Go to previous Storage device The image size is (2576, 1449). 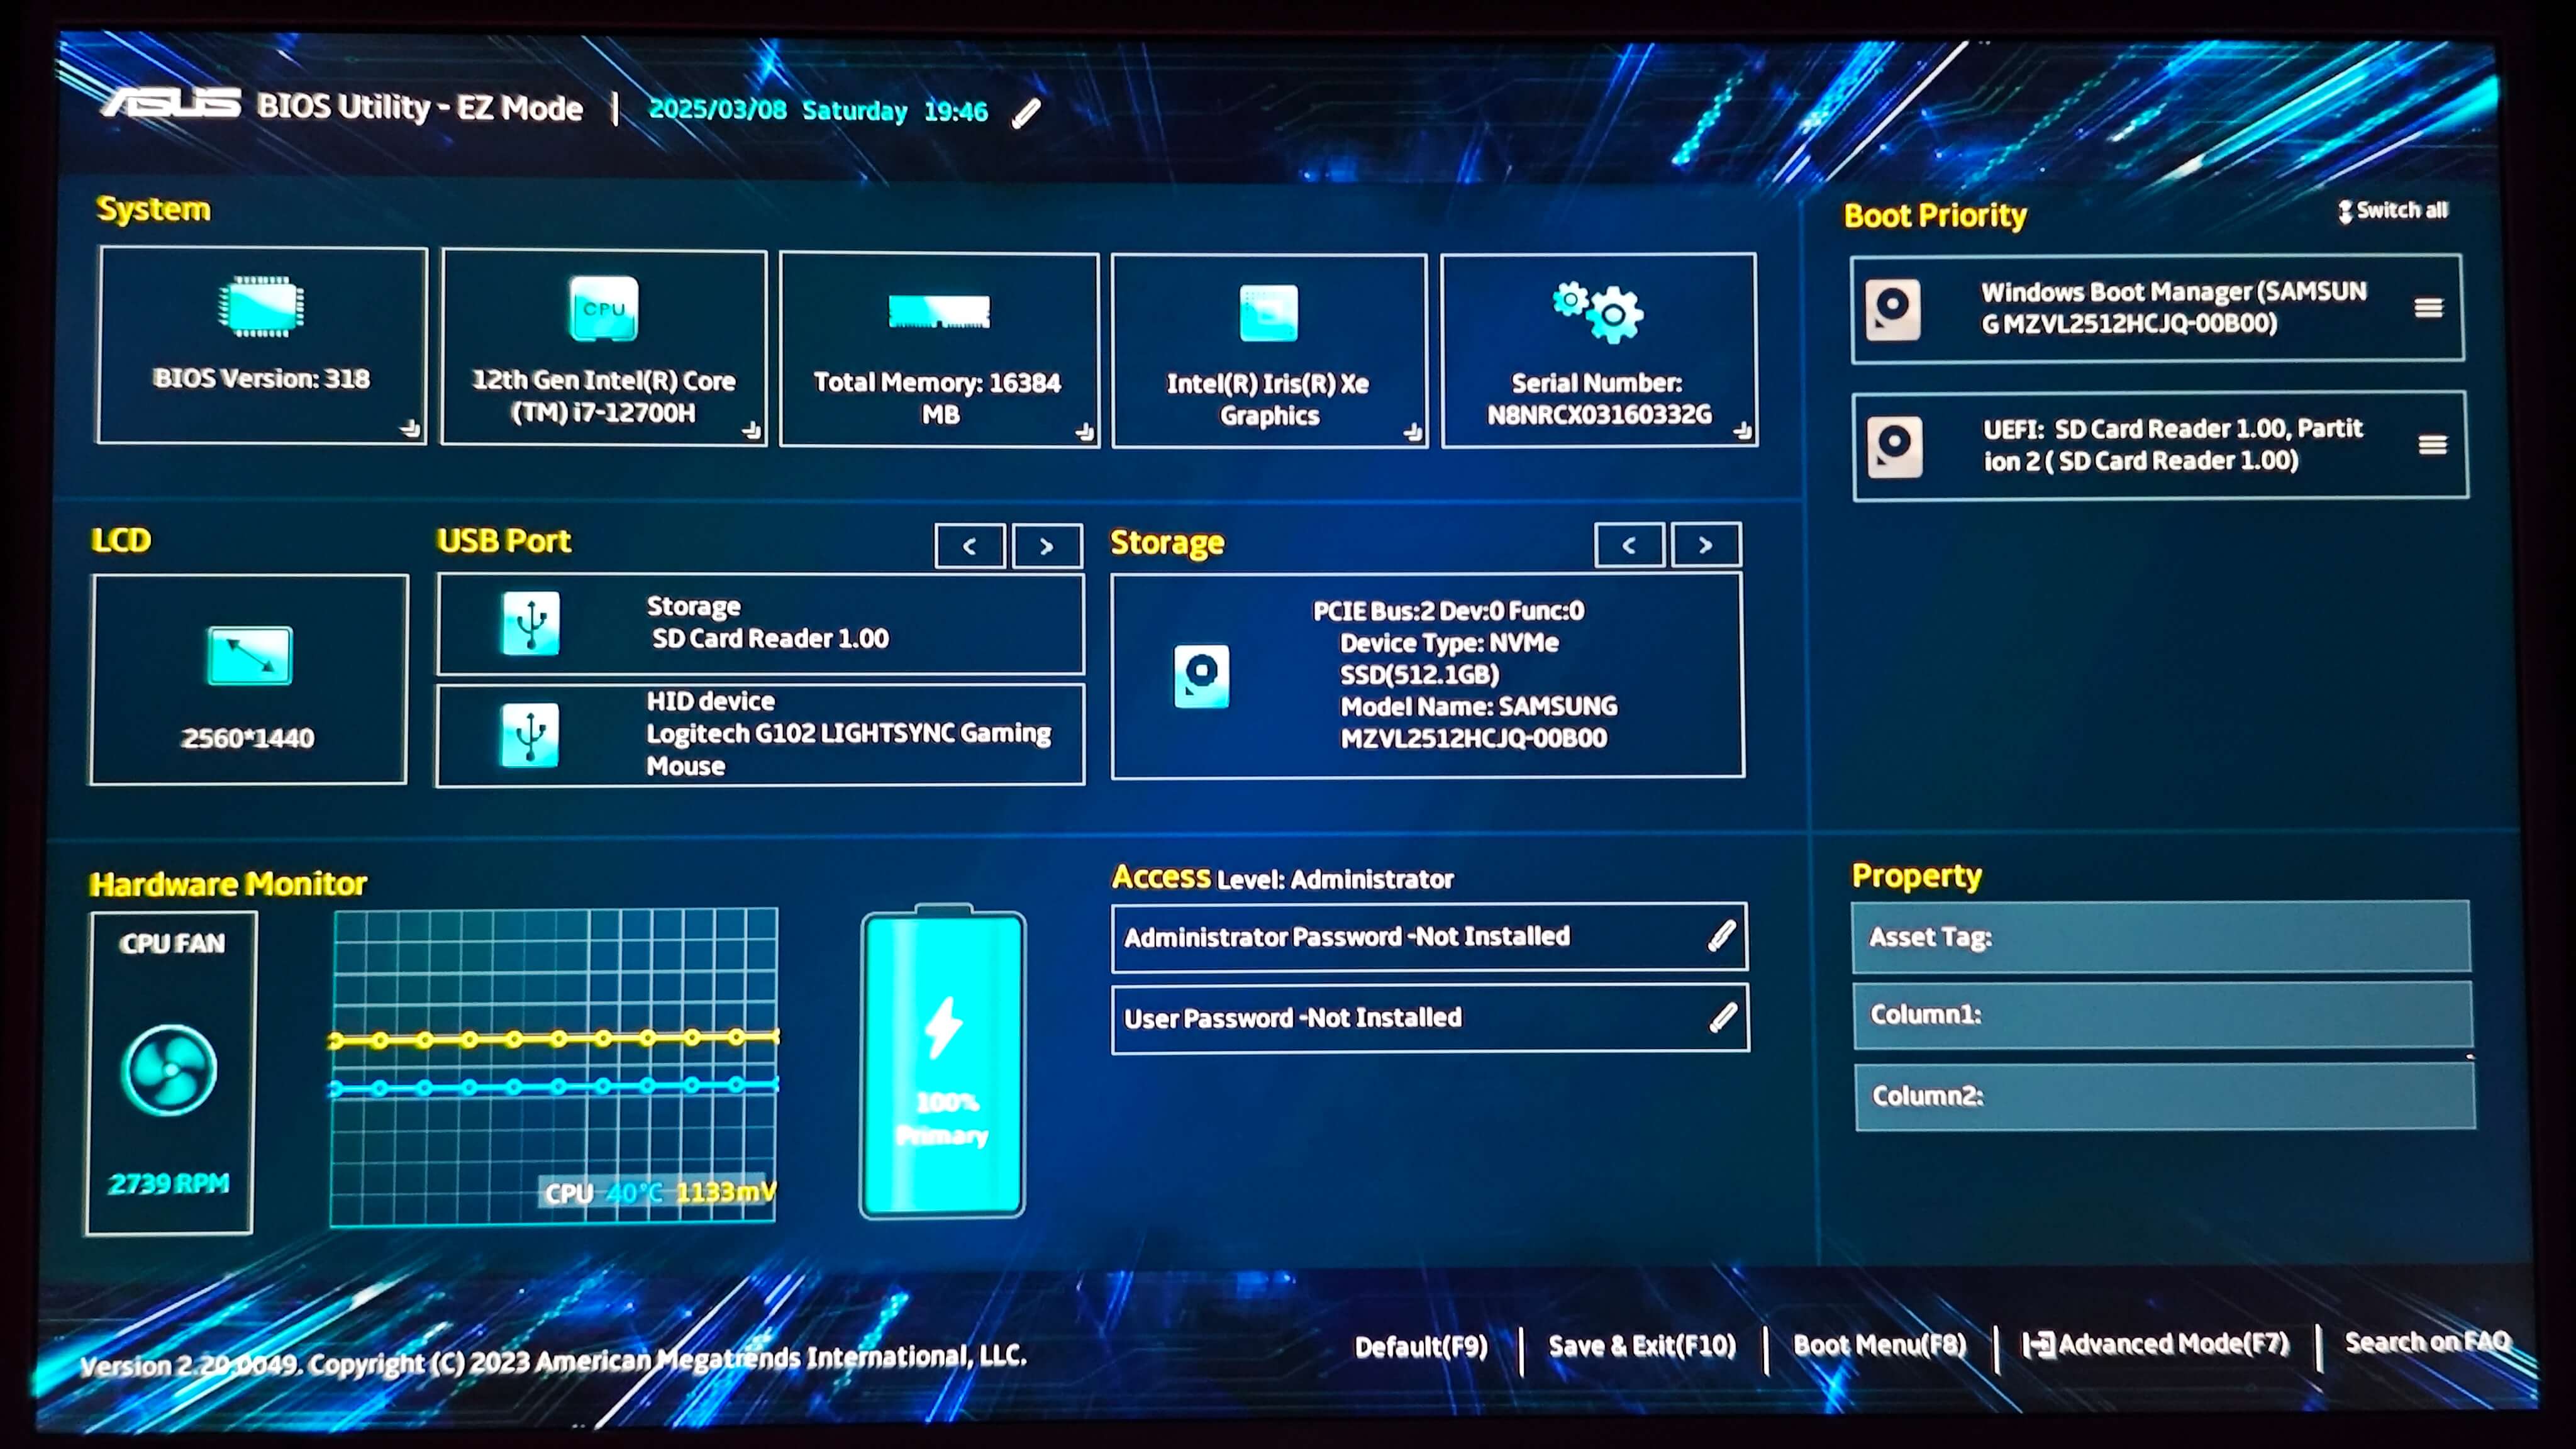click(x=1629, y=545)
